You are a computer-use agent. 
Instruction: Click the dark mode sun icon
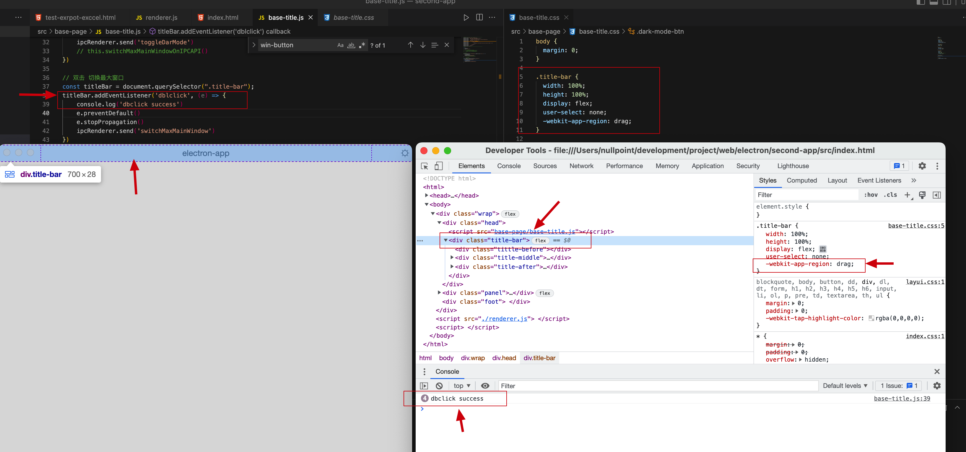(x=405, y=153)
